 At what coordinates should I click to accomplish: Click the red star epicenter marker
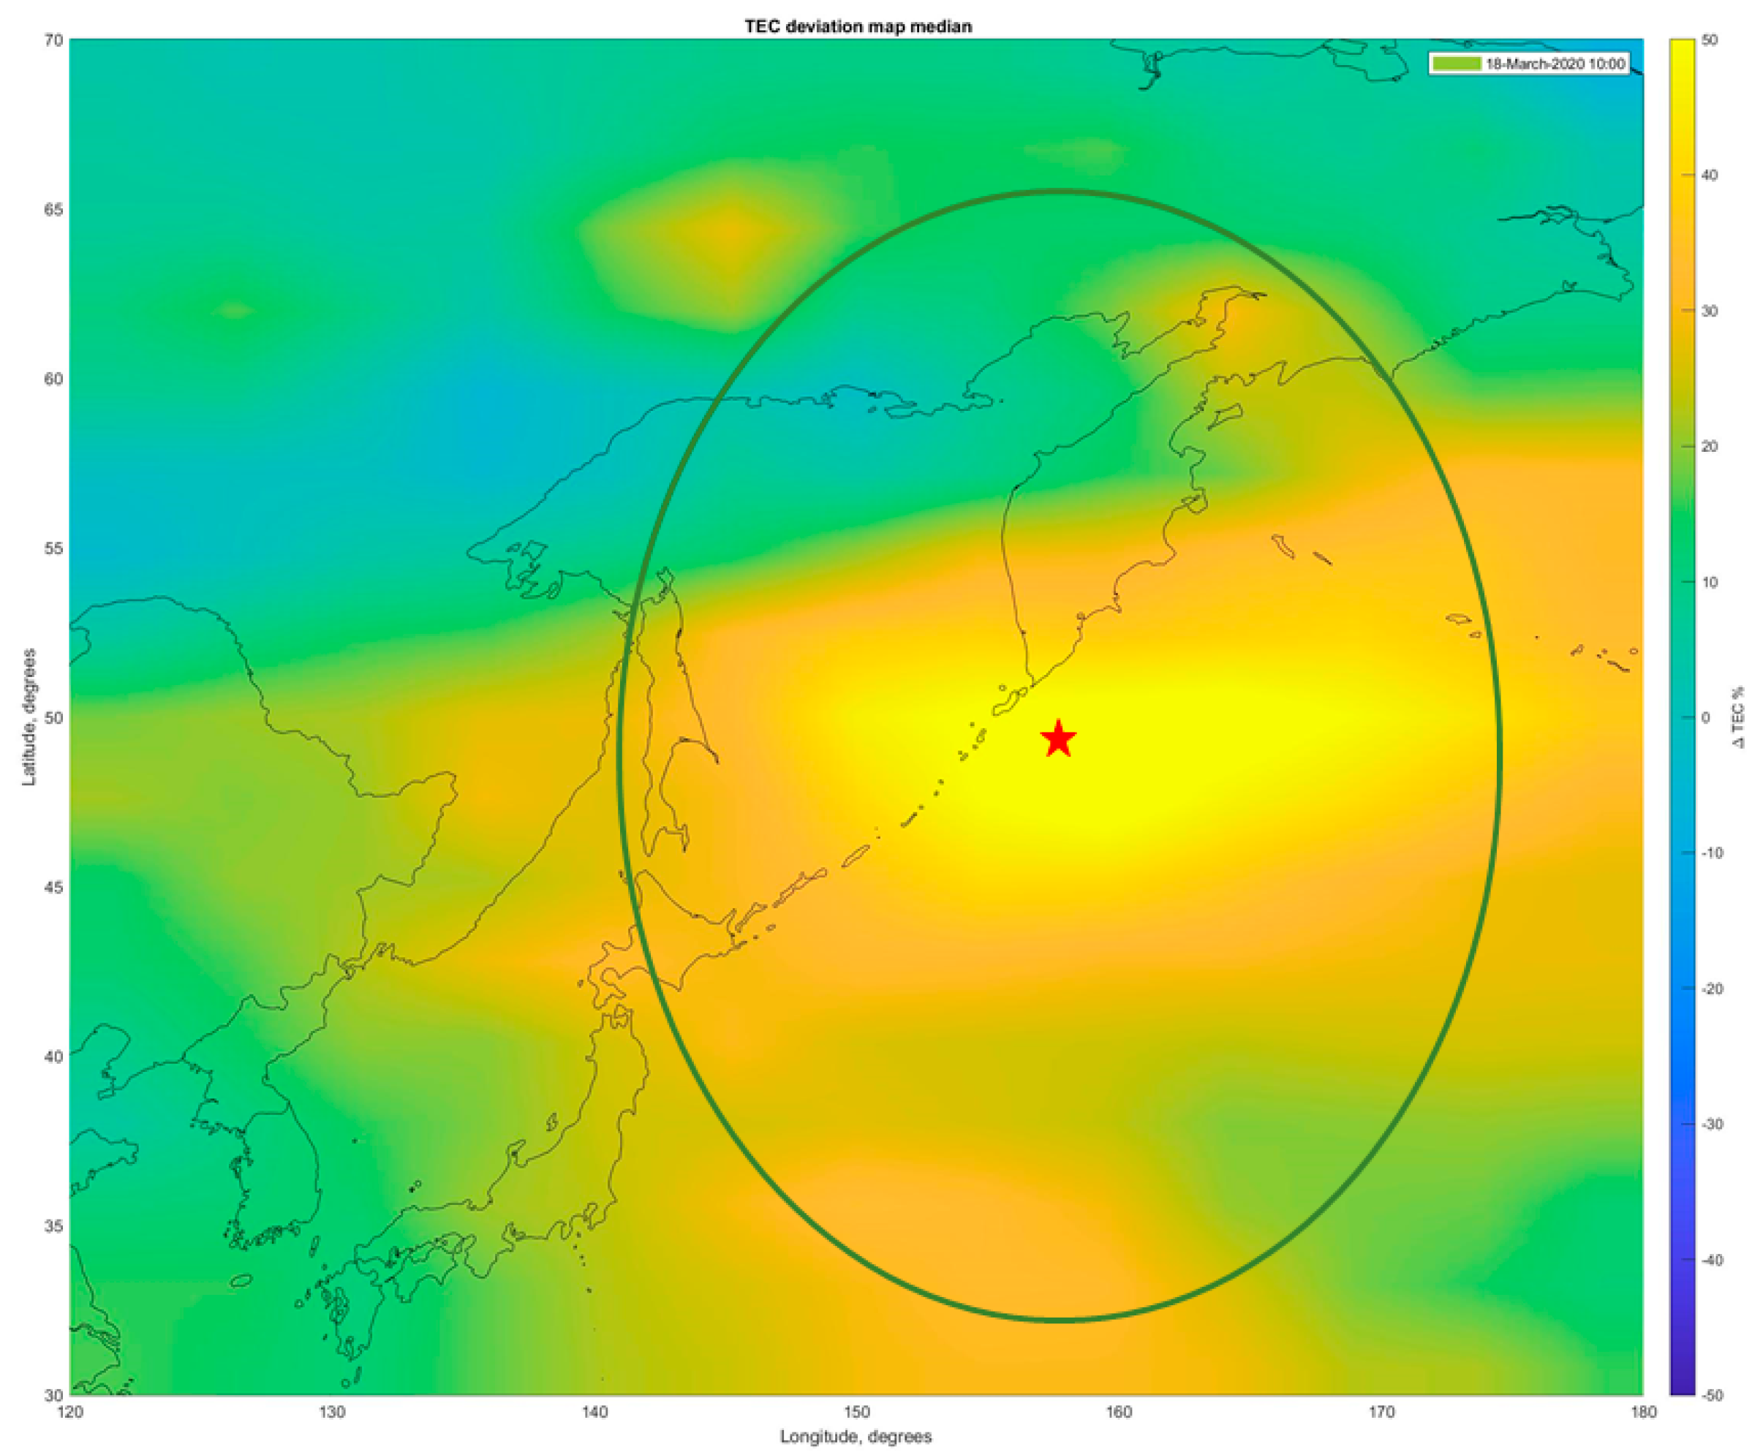[1058, 739]
